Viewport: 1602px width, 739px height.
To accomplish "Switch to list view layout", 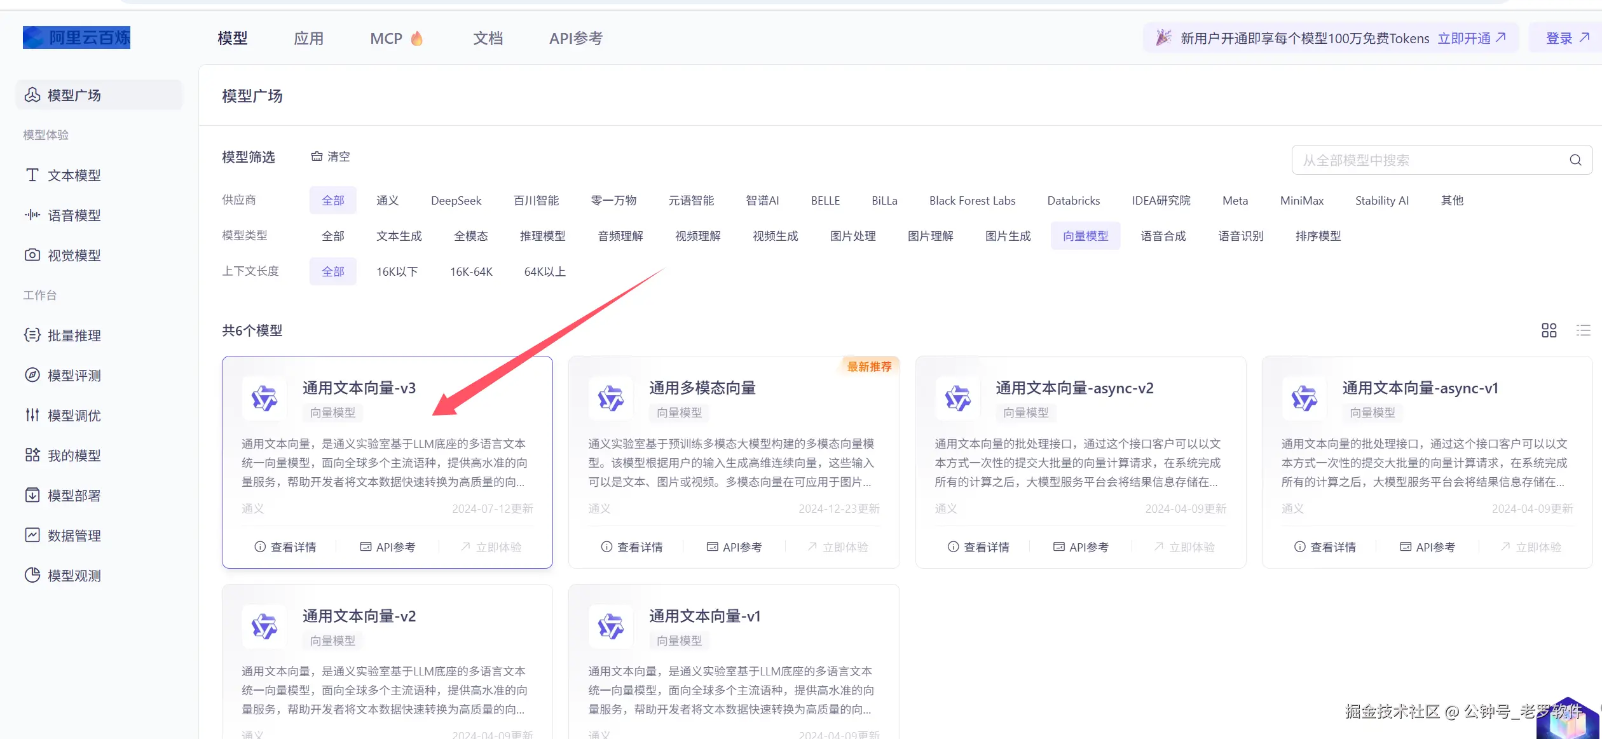I will (1583, 330).
